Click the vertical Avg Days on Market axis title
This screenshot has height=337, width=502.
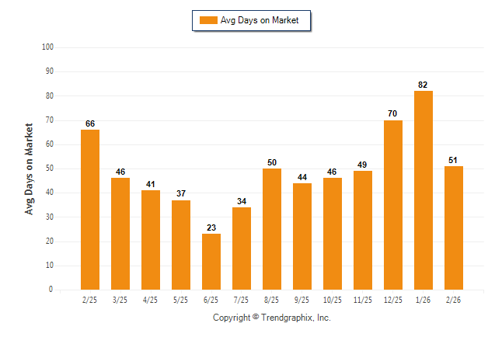pos(30,168)
